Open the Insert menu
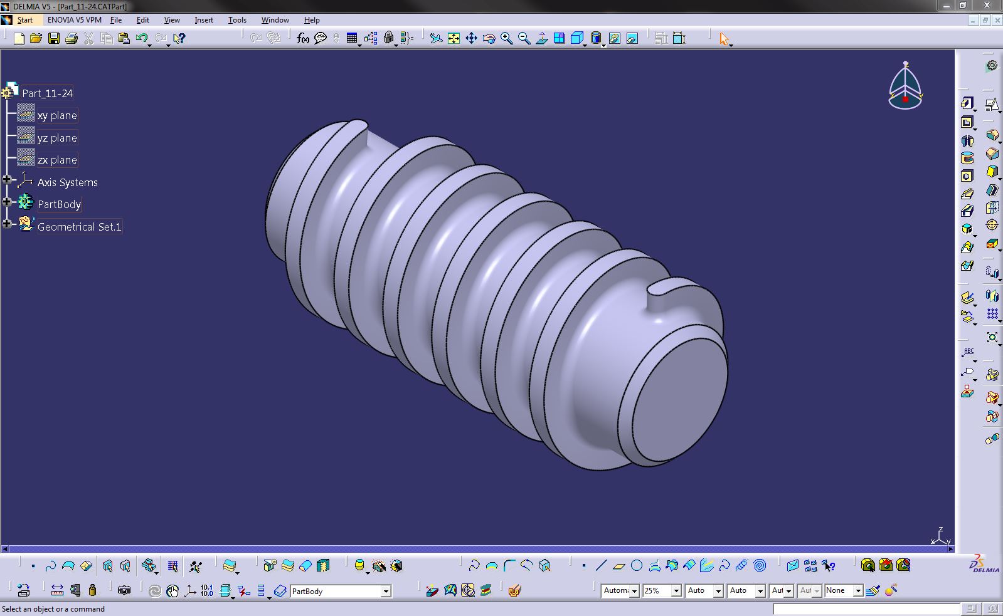 [x=204, y=20]
